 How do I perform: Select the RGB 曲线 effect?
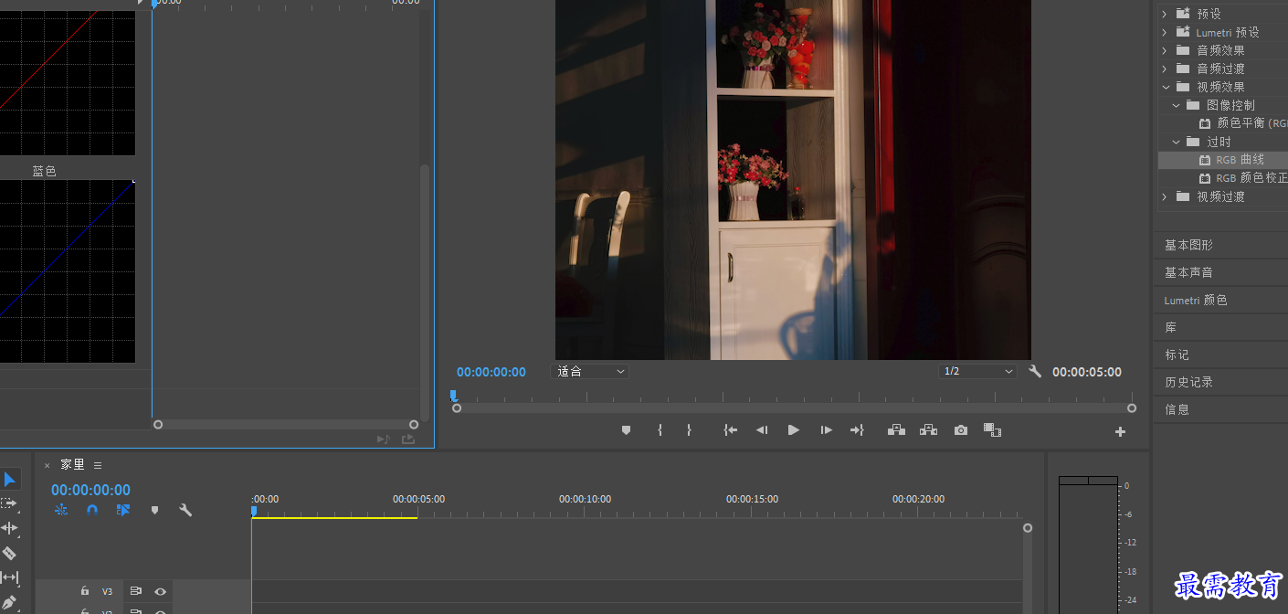click(1240, 160)
